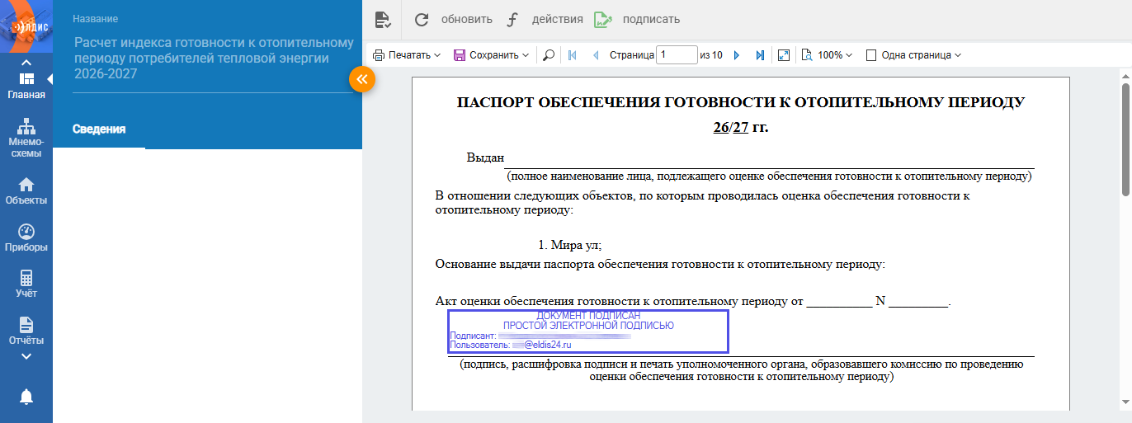Click the refresh circular arrow icon

point(422,19)
